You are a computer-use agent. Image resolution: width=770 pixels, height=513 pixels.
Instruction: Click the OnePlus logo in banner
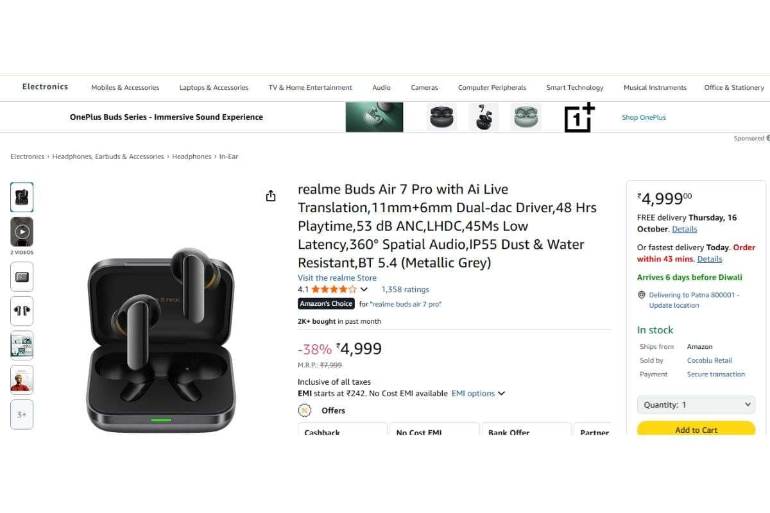click(579, 117)
